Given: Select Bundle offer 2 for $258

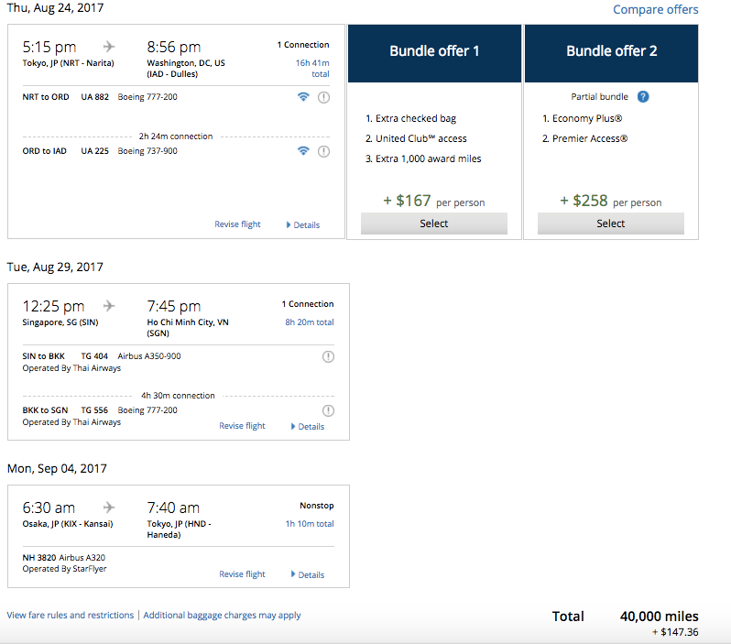Looking at the screenshot, I should point(611,224).
